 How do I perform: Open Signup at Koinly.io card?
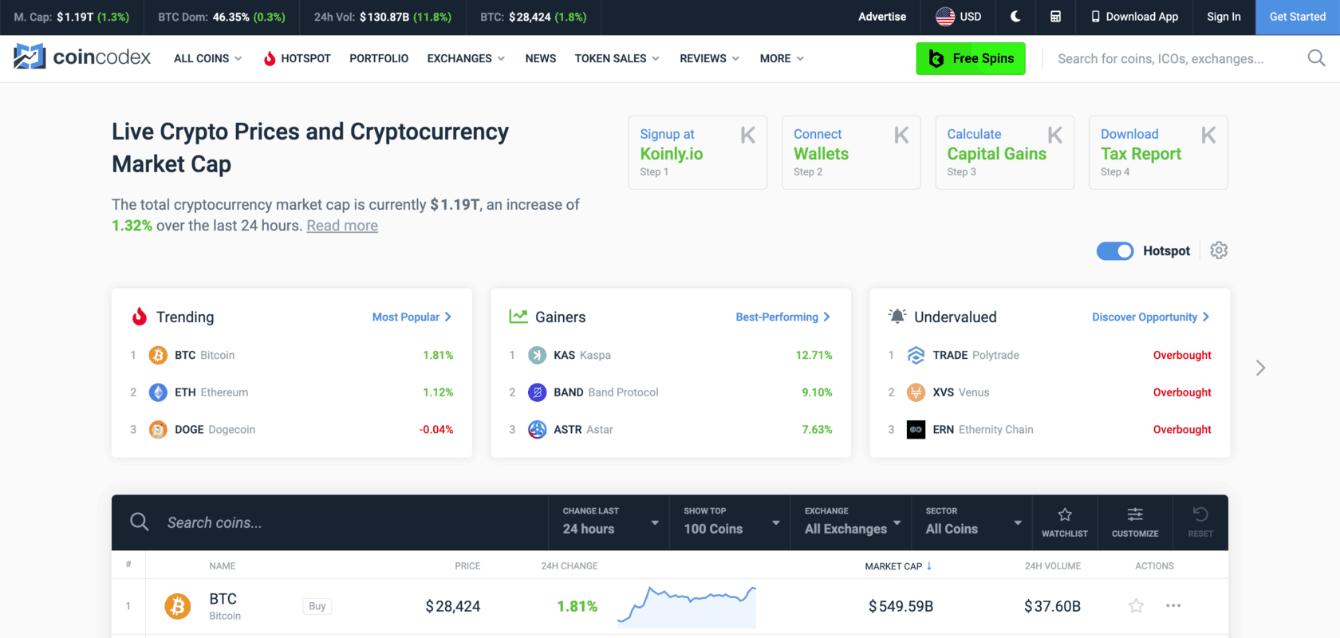(x=698, y=152)
